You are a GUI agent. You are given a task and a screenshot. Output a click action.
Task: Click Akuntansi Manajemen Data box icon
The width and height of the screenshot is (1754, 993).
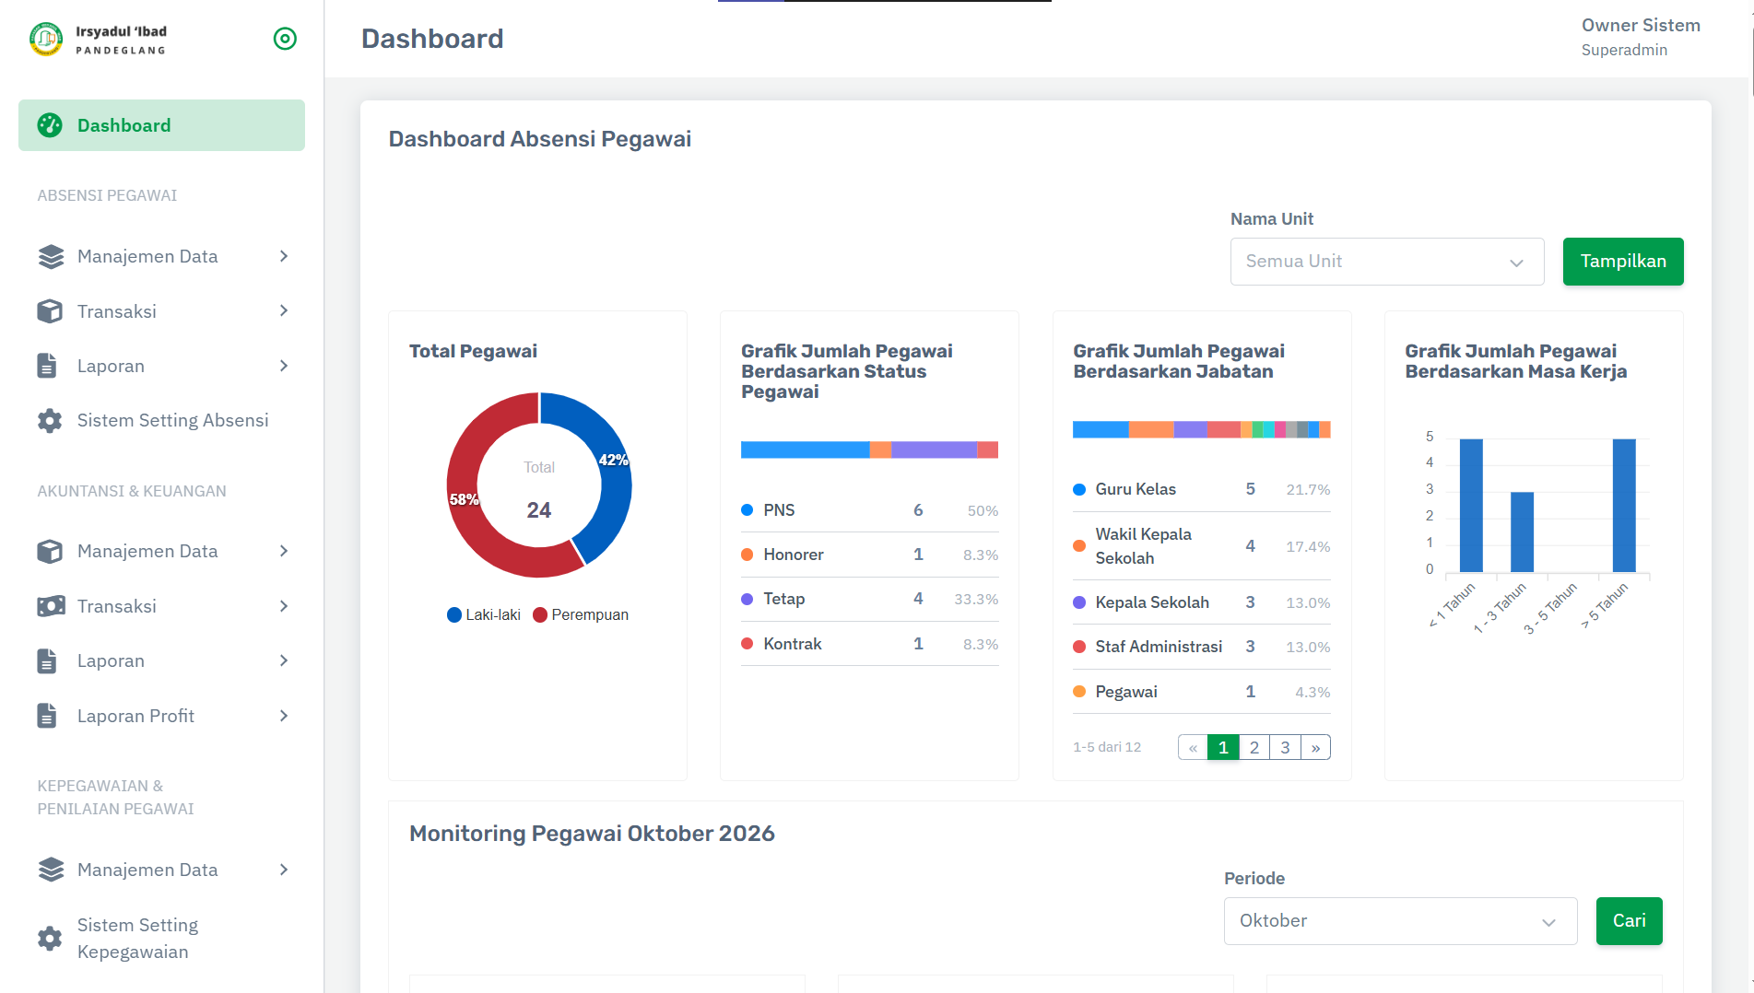tap(50, 551)
